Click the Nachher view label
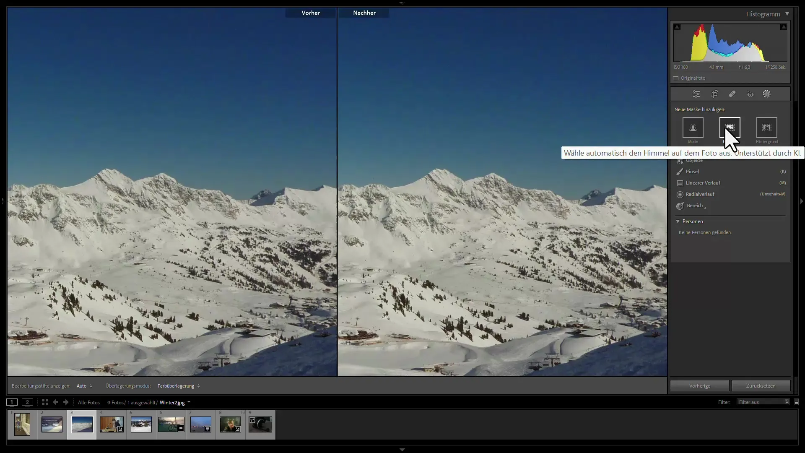The height and width of the screenshot is (453, 805). pos(364,13)
